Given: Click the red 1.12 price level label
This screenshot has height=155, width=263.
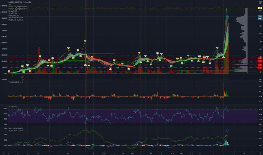Looking at the screenshot, I should point(260,68).
